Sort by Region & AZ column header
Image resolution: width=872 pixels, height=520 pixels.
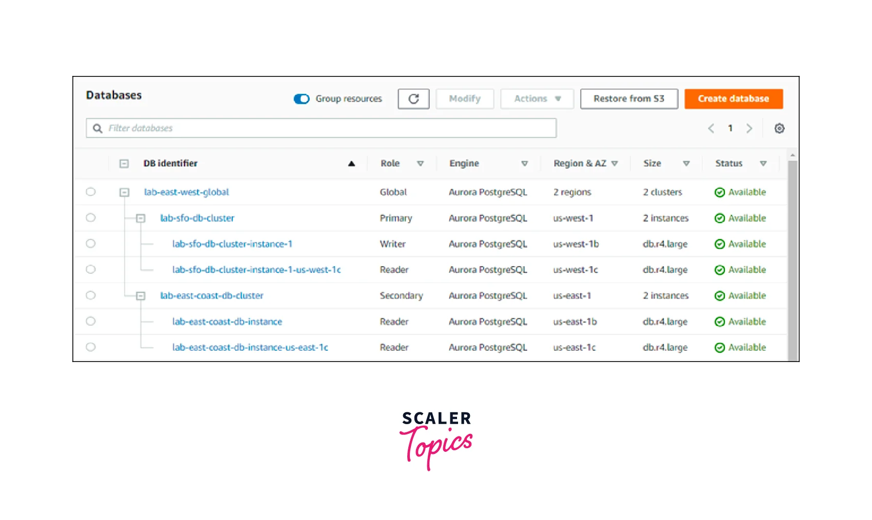pos(580,164)
